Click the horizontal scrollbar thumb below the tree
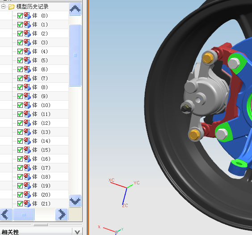The width and height of the screenshot is (252, 235). click(24, 214)
